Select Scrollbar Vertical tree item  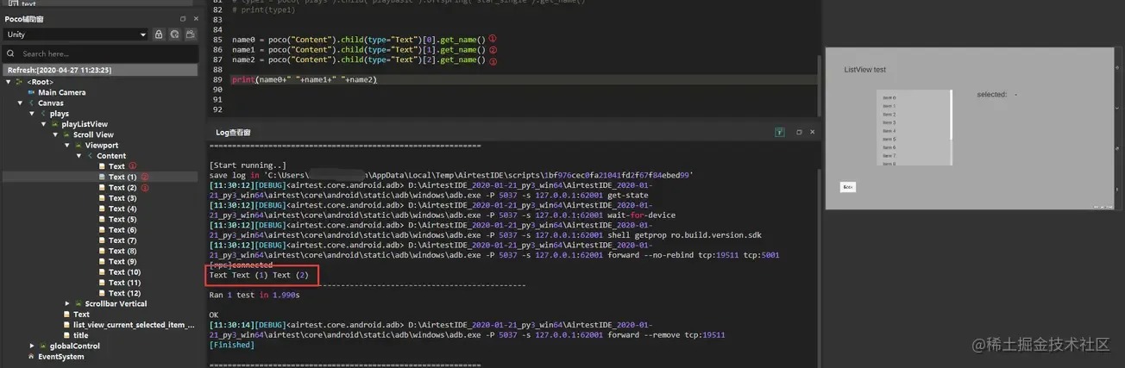(116, 303)
